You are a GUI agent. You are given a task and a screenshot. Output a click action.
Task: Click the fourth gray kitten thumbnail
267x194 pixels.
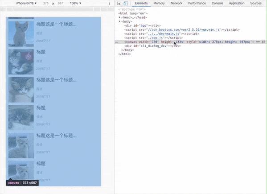21,118
